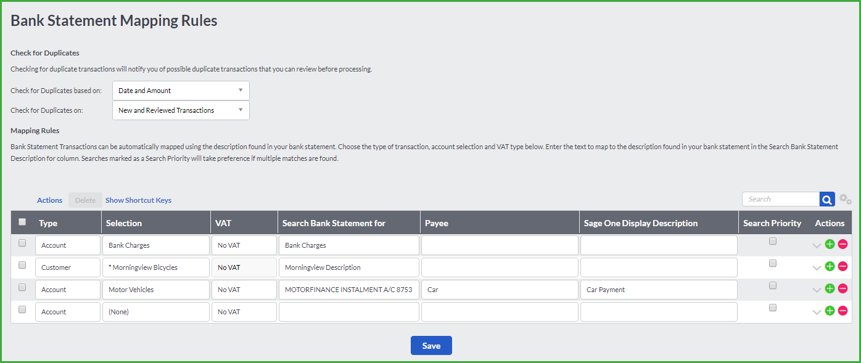Remove the Bank Charges rule with red minus
Screen dimensions: 861x363
[x=842, y=244]
